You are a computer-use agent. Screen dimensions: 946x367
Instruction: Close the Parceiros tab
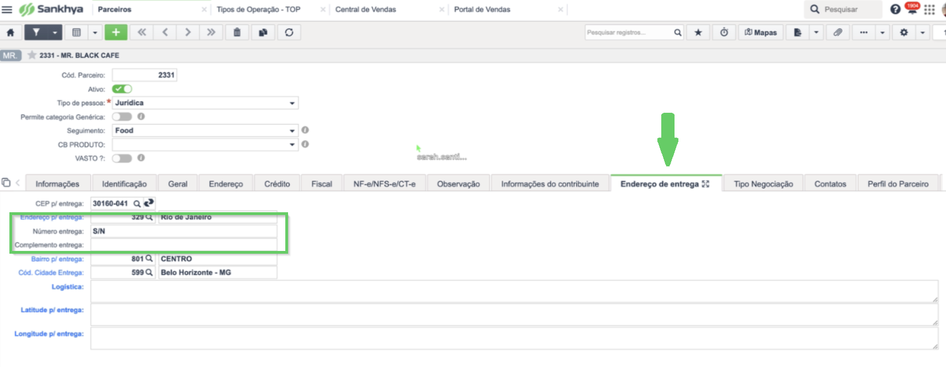[204, 9]
